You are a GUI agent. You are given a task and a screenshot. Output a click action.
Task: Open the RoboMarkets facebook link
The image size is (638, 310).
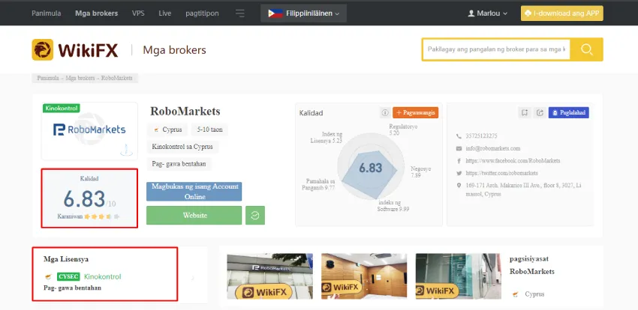(513, 161)
